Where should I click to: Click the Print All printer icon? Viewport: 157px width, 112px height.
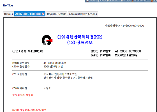click(x=108, y=1)
